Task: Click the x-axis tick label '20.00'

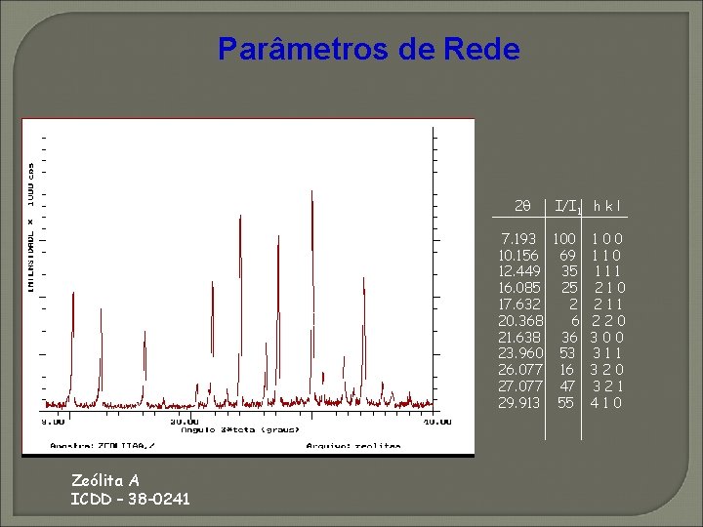Action: click(185, 422)
